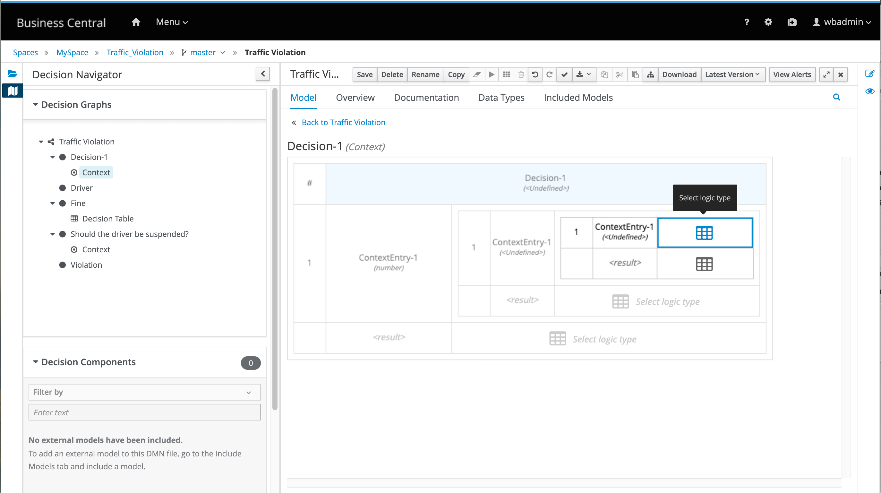The image size is (881, 493).
Task: Click the paste icon in the toolbar
Action: coord(635,74)
